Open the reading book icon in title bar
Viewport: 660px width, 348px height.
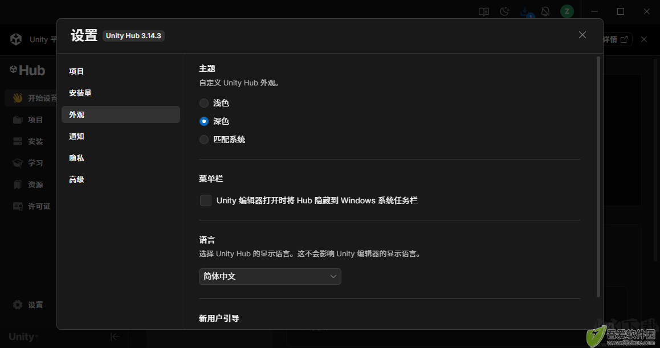(484, 12)
